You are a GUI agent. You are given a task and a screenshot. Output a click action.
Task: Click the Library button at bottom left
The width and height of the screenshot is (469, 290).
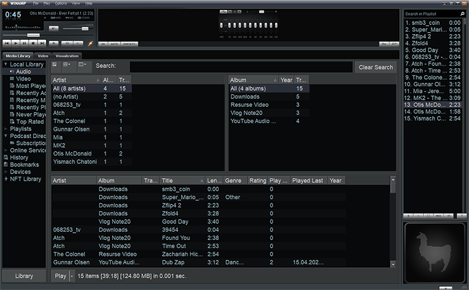click(24, 276)
